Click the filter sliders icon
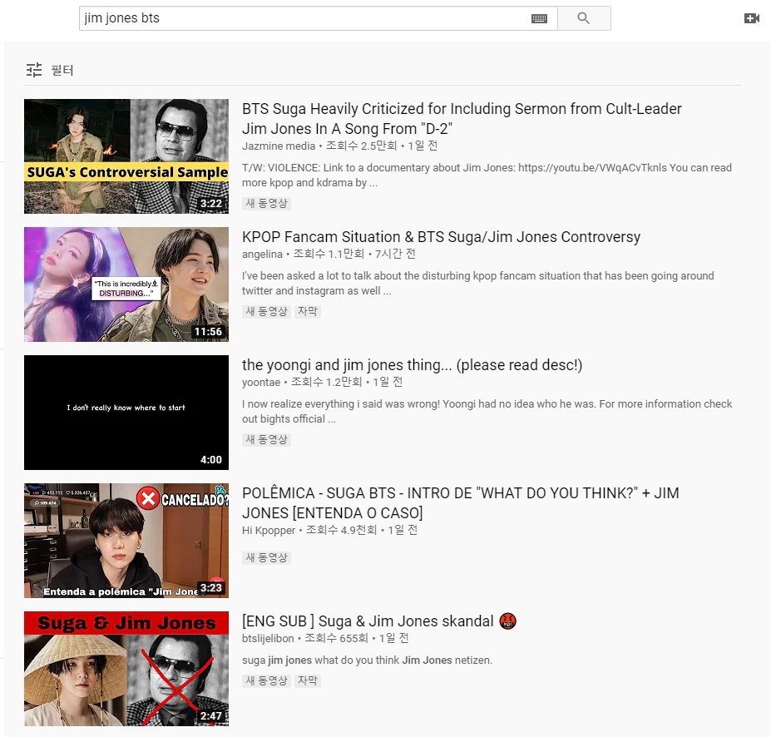Viewport: 771px width, 737px height. (x=34, y=70)
